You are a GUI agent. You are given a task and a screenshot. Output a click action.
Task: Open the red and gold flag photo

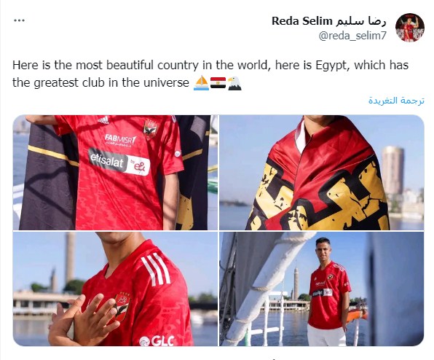pyautogui.click(x=322, y=173)
